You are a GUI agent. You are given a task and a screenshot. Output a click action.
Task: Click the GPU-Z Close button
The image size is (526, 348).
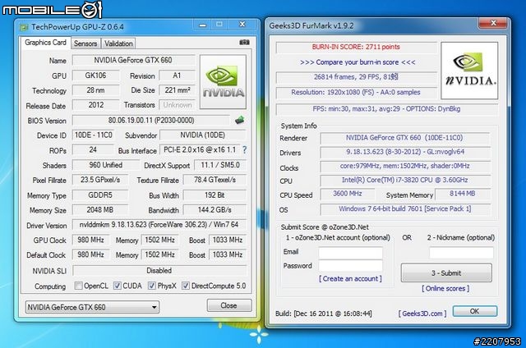pyautogui.click(x=229, y=305)
